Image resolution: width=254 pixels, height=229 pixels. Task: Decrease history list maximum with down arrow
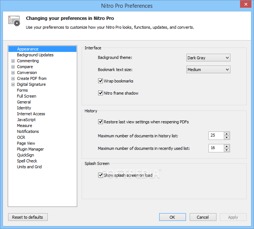(x=227, y=138)
